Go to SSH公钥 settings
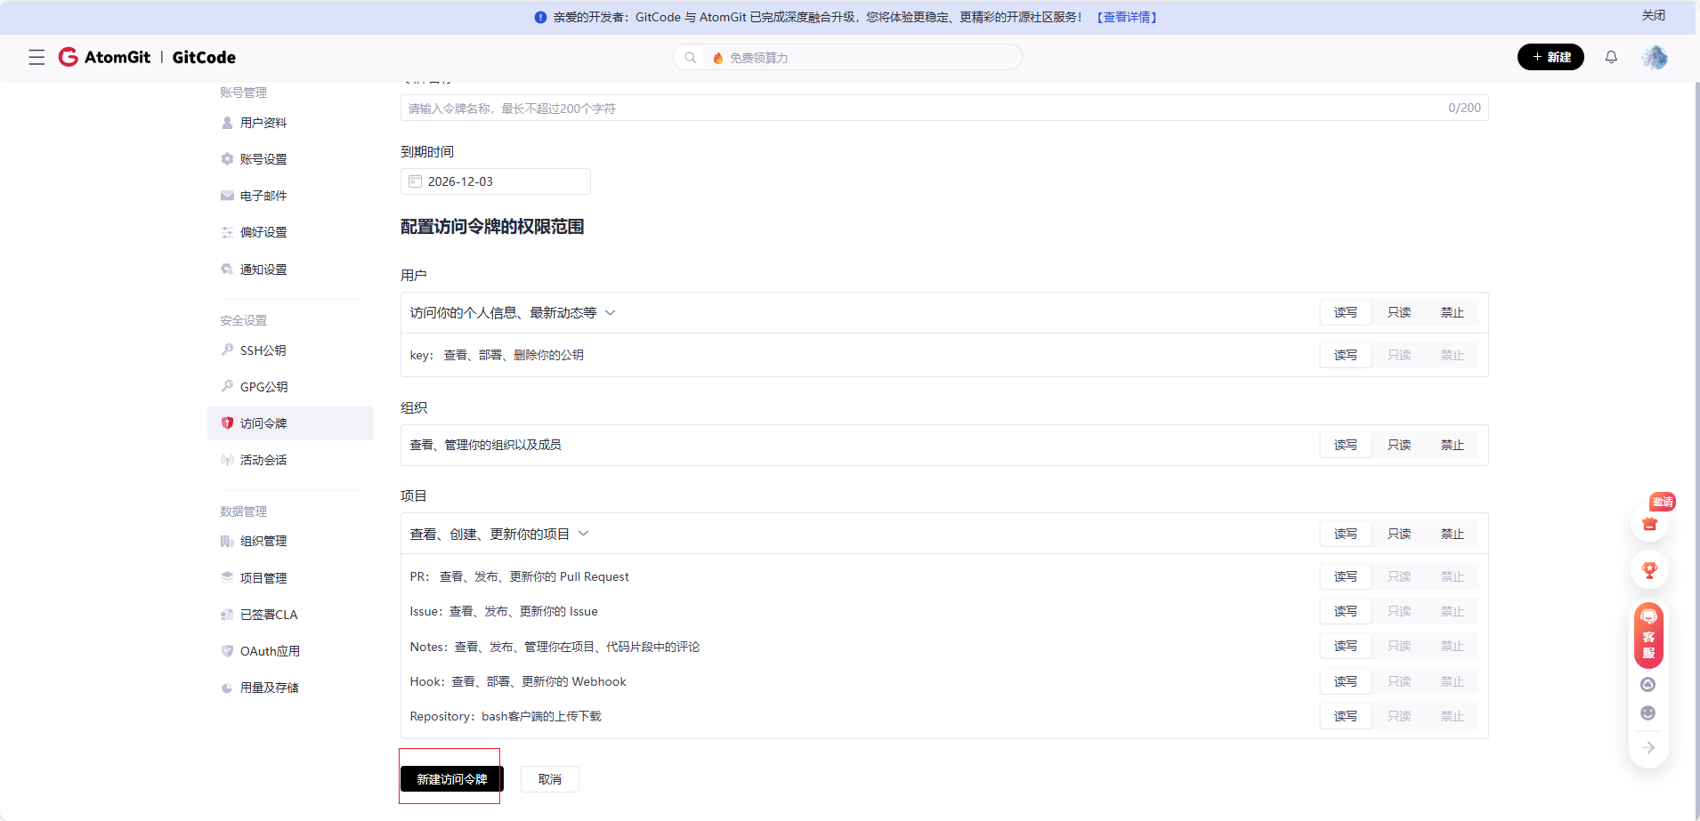Image resolution: width=1700 pixels, height=821 pixels. (x=263, y=350)
